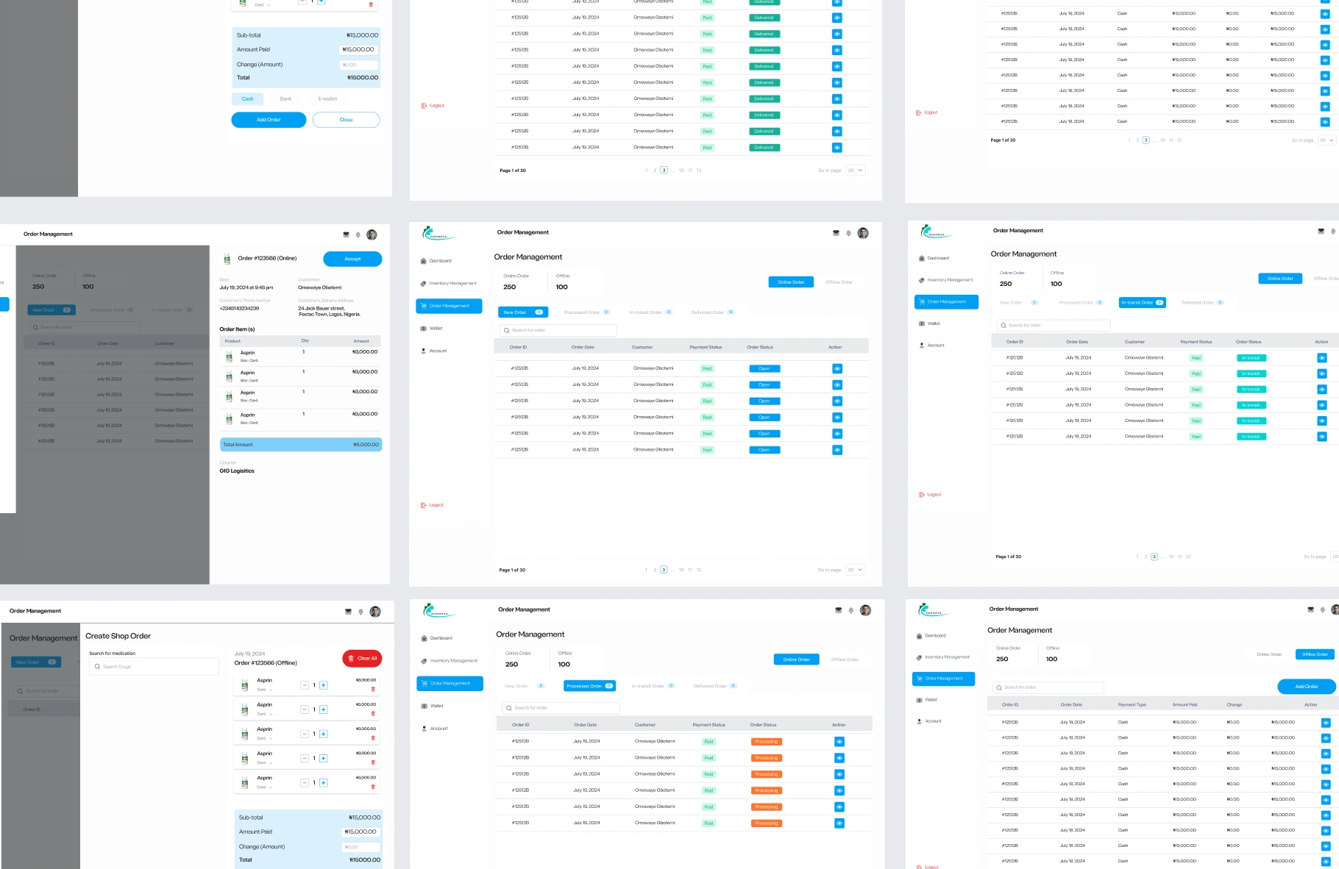1339x869 pixels.
Task: Open the Go to page dropdown
Action: pyautogui.click(x=854, y=569)
